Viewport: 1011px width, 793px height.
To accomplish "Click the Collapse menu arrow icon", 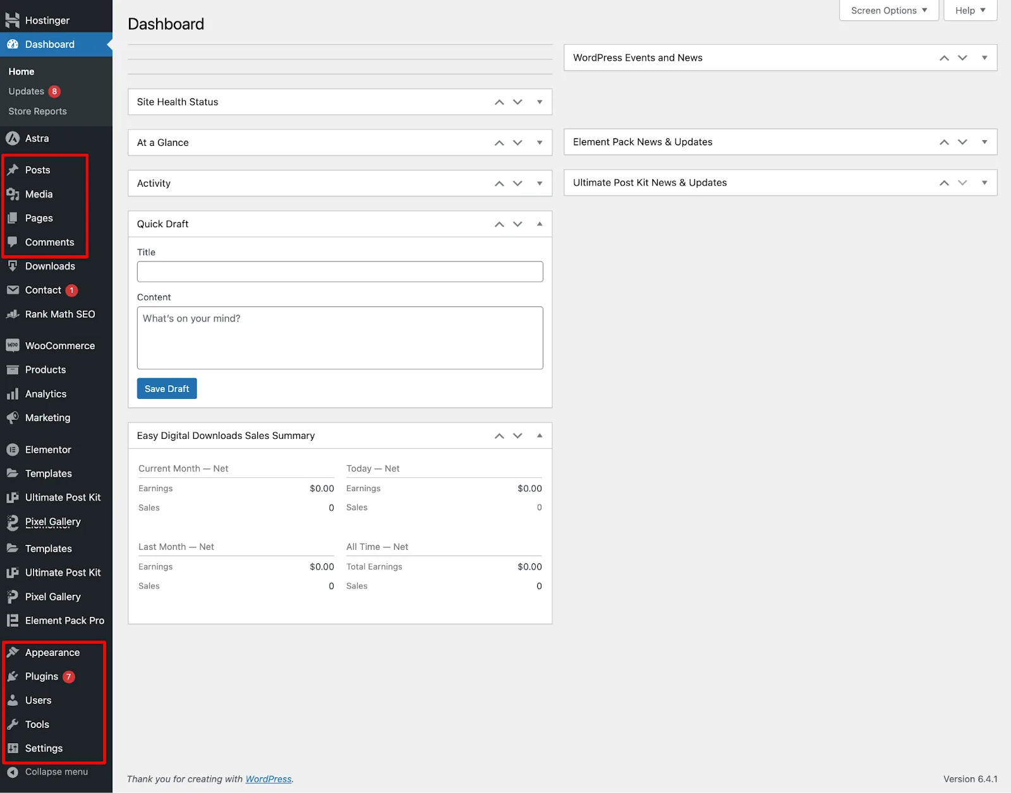I will (13, 772).
